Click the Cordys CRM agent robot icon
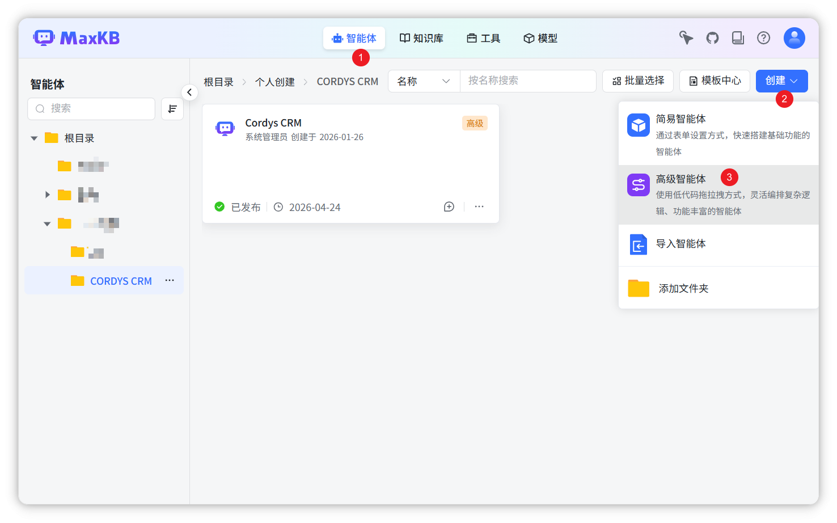This screenshot has height=523, width=837. coord(225,129)
